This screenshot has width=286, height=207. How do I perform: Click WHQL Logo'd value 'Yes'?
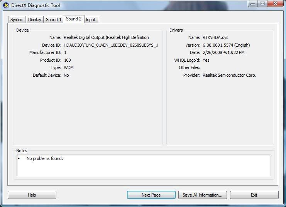click(x=206, y=60)
